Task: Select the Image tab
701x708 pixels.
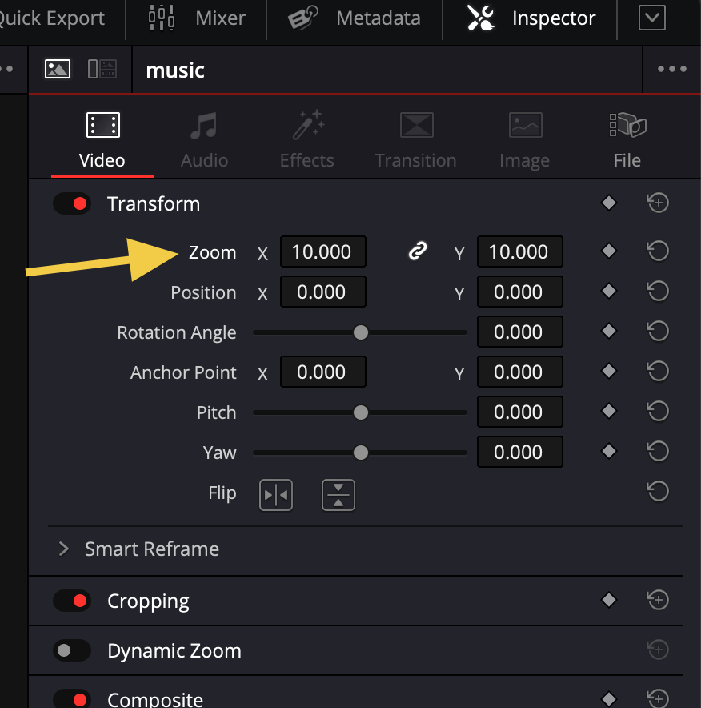Action: (x=525, y=140)
